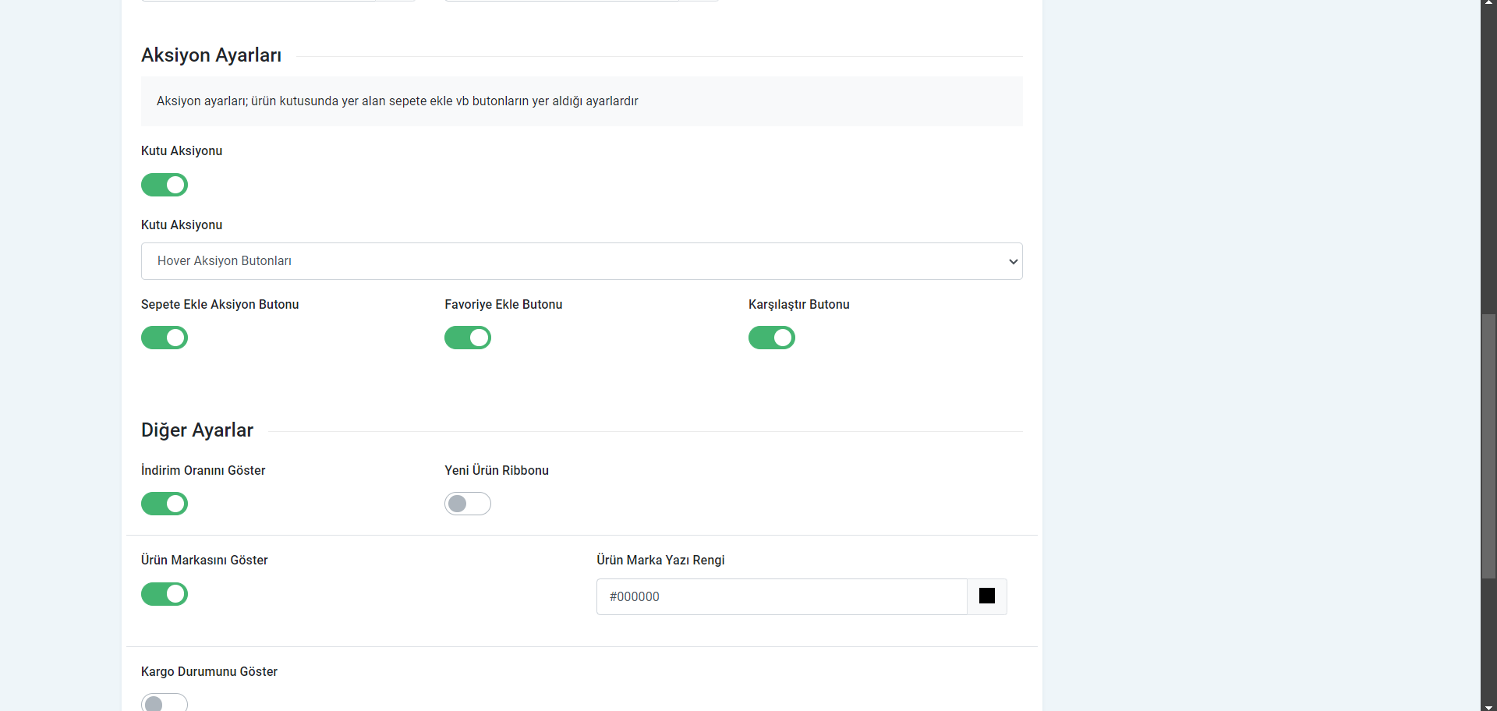Click the #000000 color text field

point(781,596)
